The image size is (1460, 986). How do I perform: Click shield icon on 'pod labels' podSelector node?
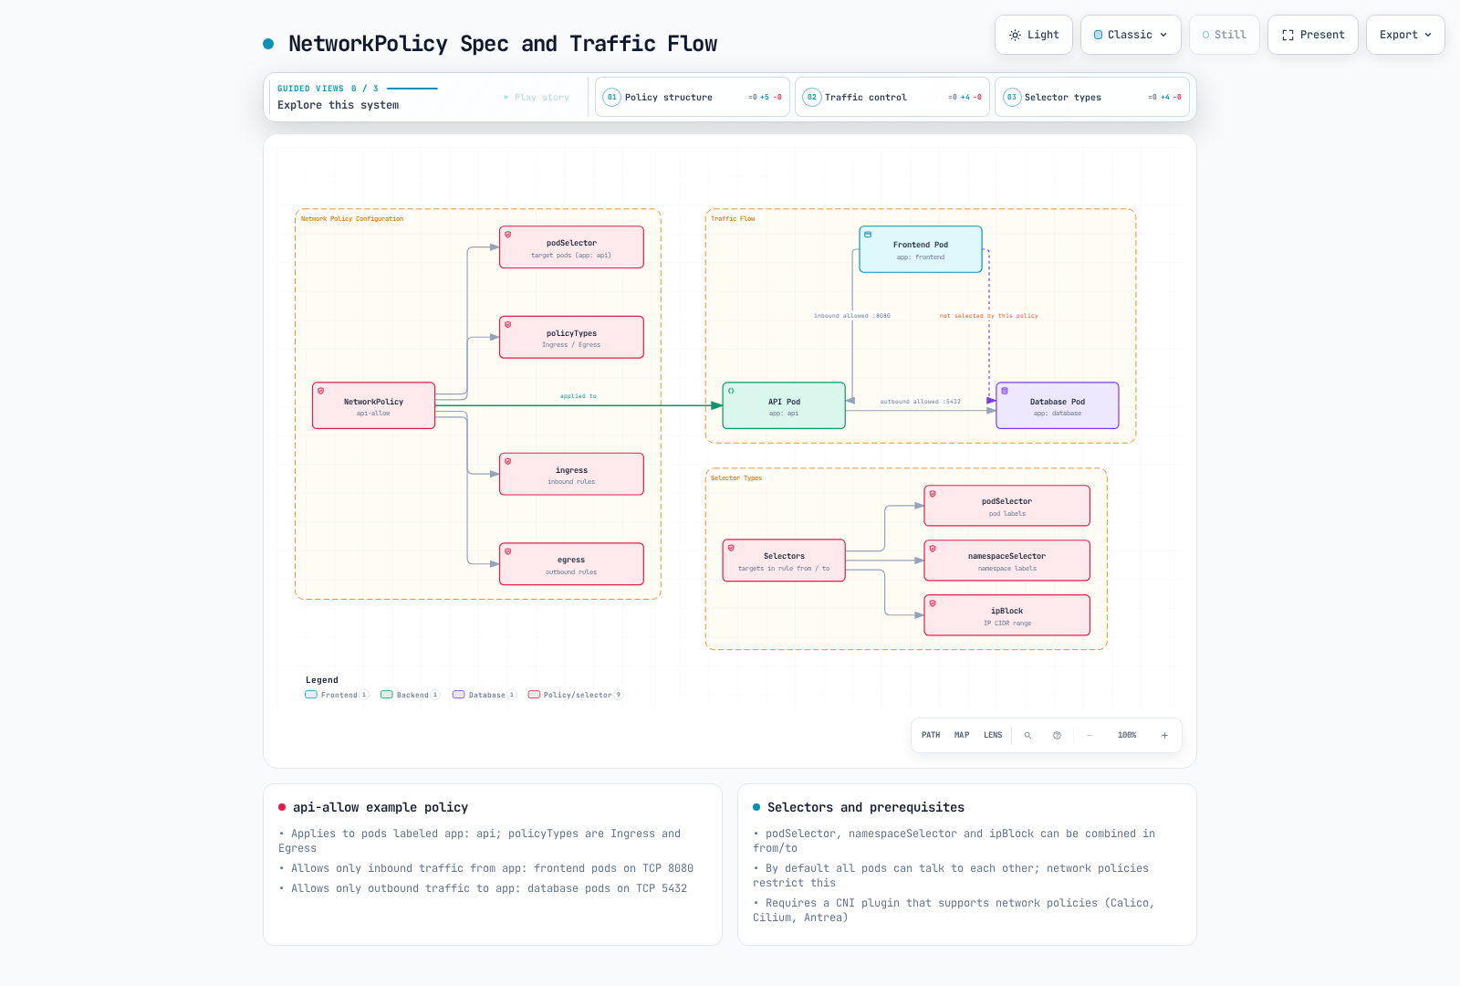[x=933, y=494]
